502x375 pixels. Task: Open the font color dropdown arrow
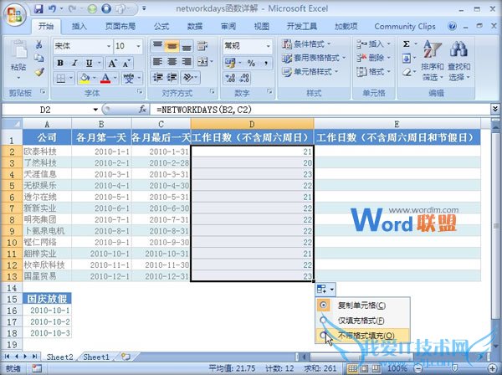tap(115, 78)
